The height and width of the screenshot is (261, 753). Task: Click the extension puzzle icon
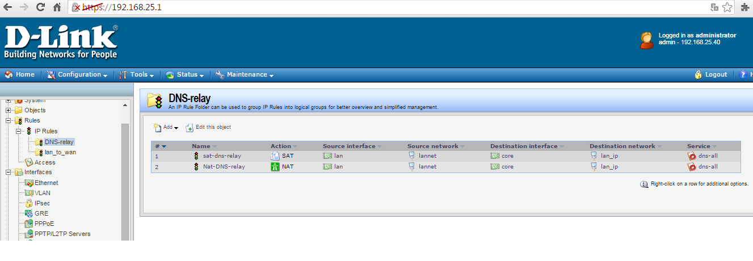click(745, 8)
